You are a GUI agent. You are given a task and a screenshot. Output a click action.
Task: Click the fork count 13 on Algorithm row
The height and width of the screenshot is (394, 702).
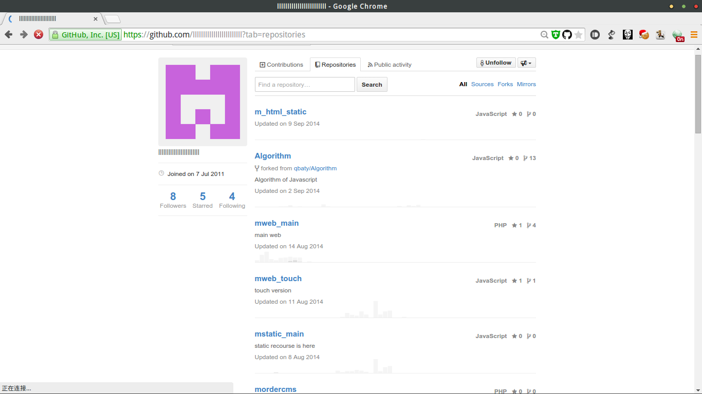pos(529,158)
